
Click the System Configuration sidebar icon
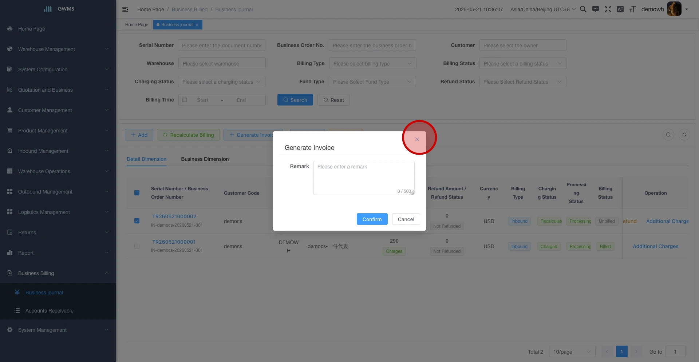pos(10,69)
